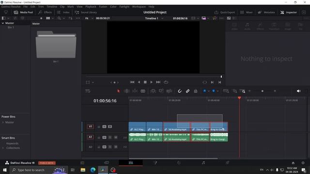Image resolution: width=310 pixels, height=174 pixels.
Task: Click the A1 track destination label
Action: (91, 137)
